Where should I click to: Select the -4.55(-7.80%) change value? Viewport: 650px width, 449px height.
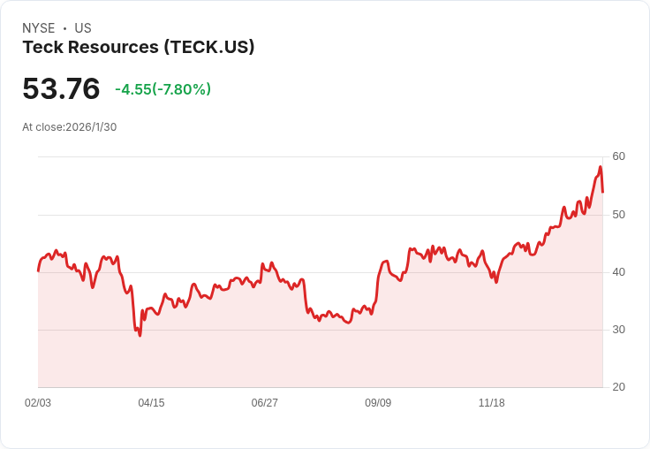[162, 89]
